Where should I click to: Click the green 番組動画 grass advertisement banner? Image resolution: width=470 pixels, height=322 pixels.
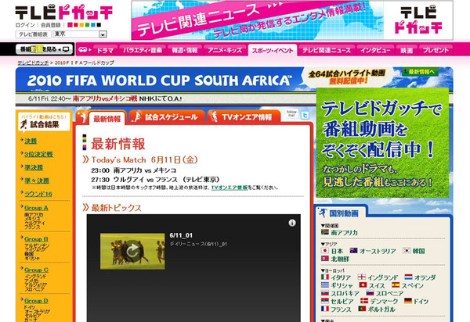pos(383,142)
